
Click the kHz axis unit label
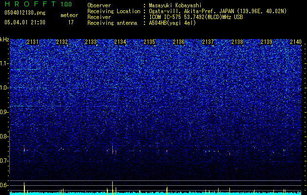coord(4,39)
